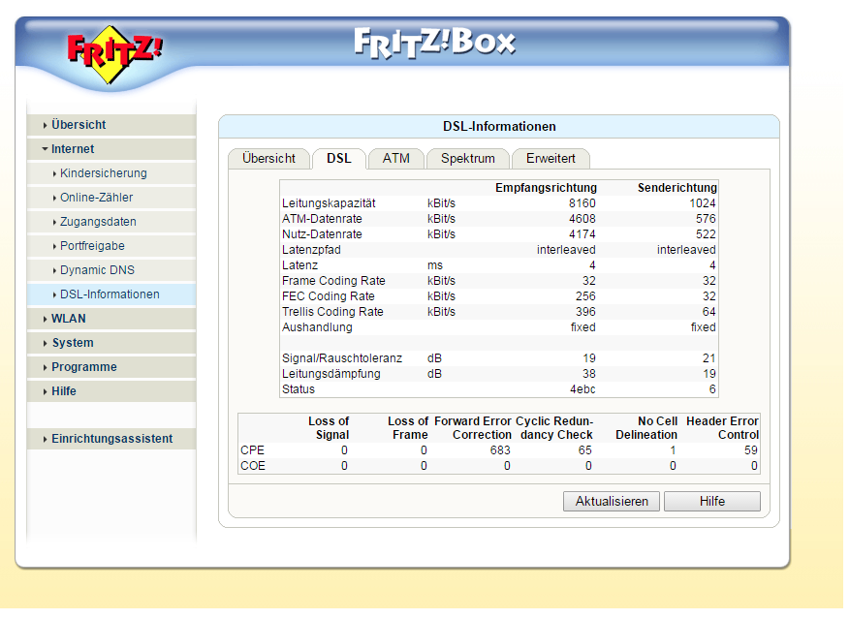Click the Empfangsrichtung column header
Viewport: 850px width, 619px height.
(x=546, y=188)
